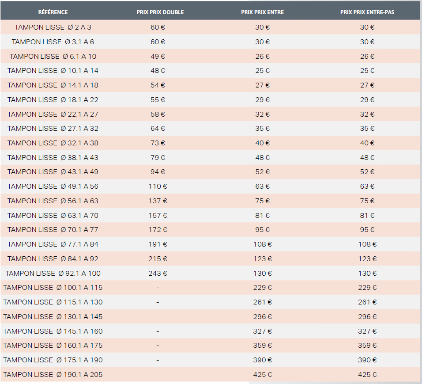Select TAMPON LISSE Ø 100.1 A 115 reference
Screen dimensions: 422x384
pos(53,288)
